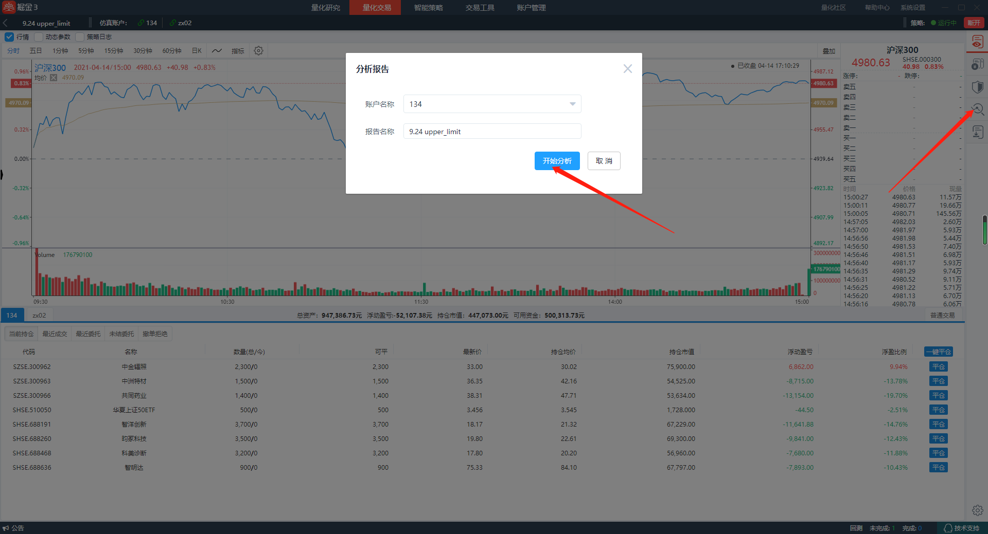This screenshot has height=534, width=988.
Task: Select the 30分钟 chart period
Action: [143, 51]
